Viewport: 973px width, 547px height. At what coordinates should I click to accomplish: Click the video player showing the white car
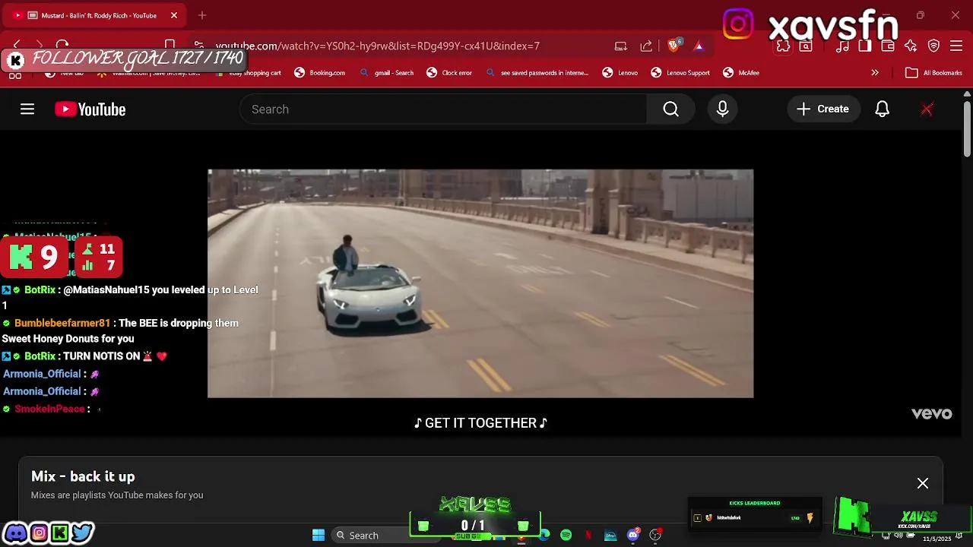tap(480, 283)
